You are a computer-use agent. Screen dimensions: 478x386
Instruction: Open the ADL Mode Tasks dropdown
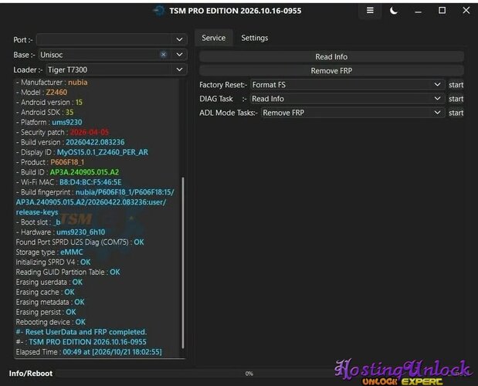click(353, 113)
